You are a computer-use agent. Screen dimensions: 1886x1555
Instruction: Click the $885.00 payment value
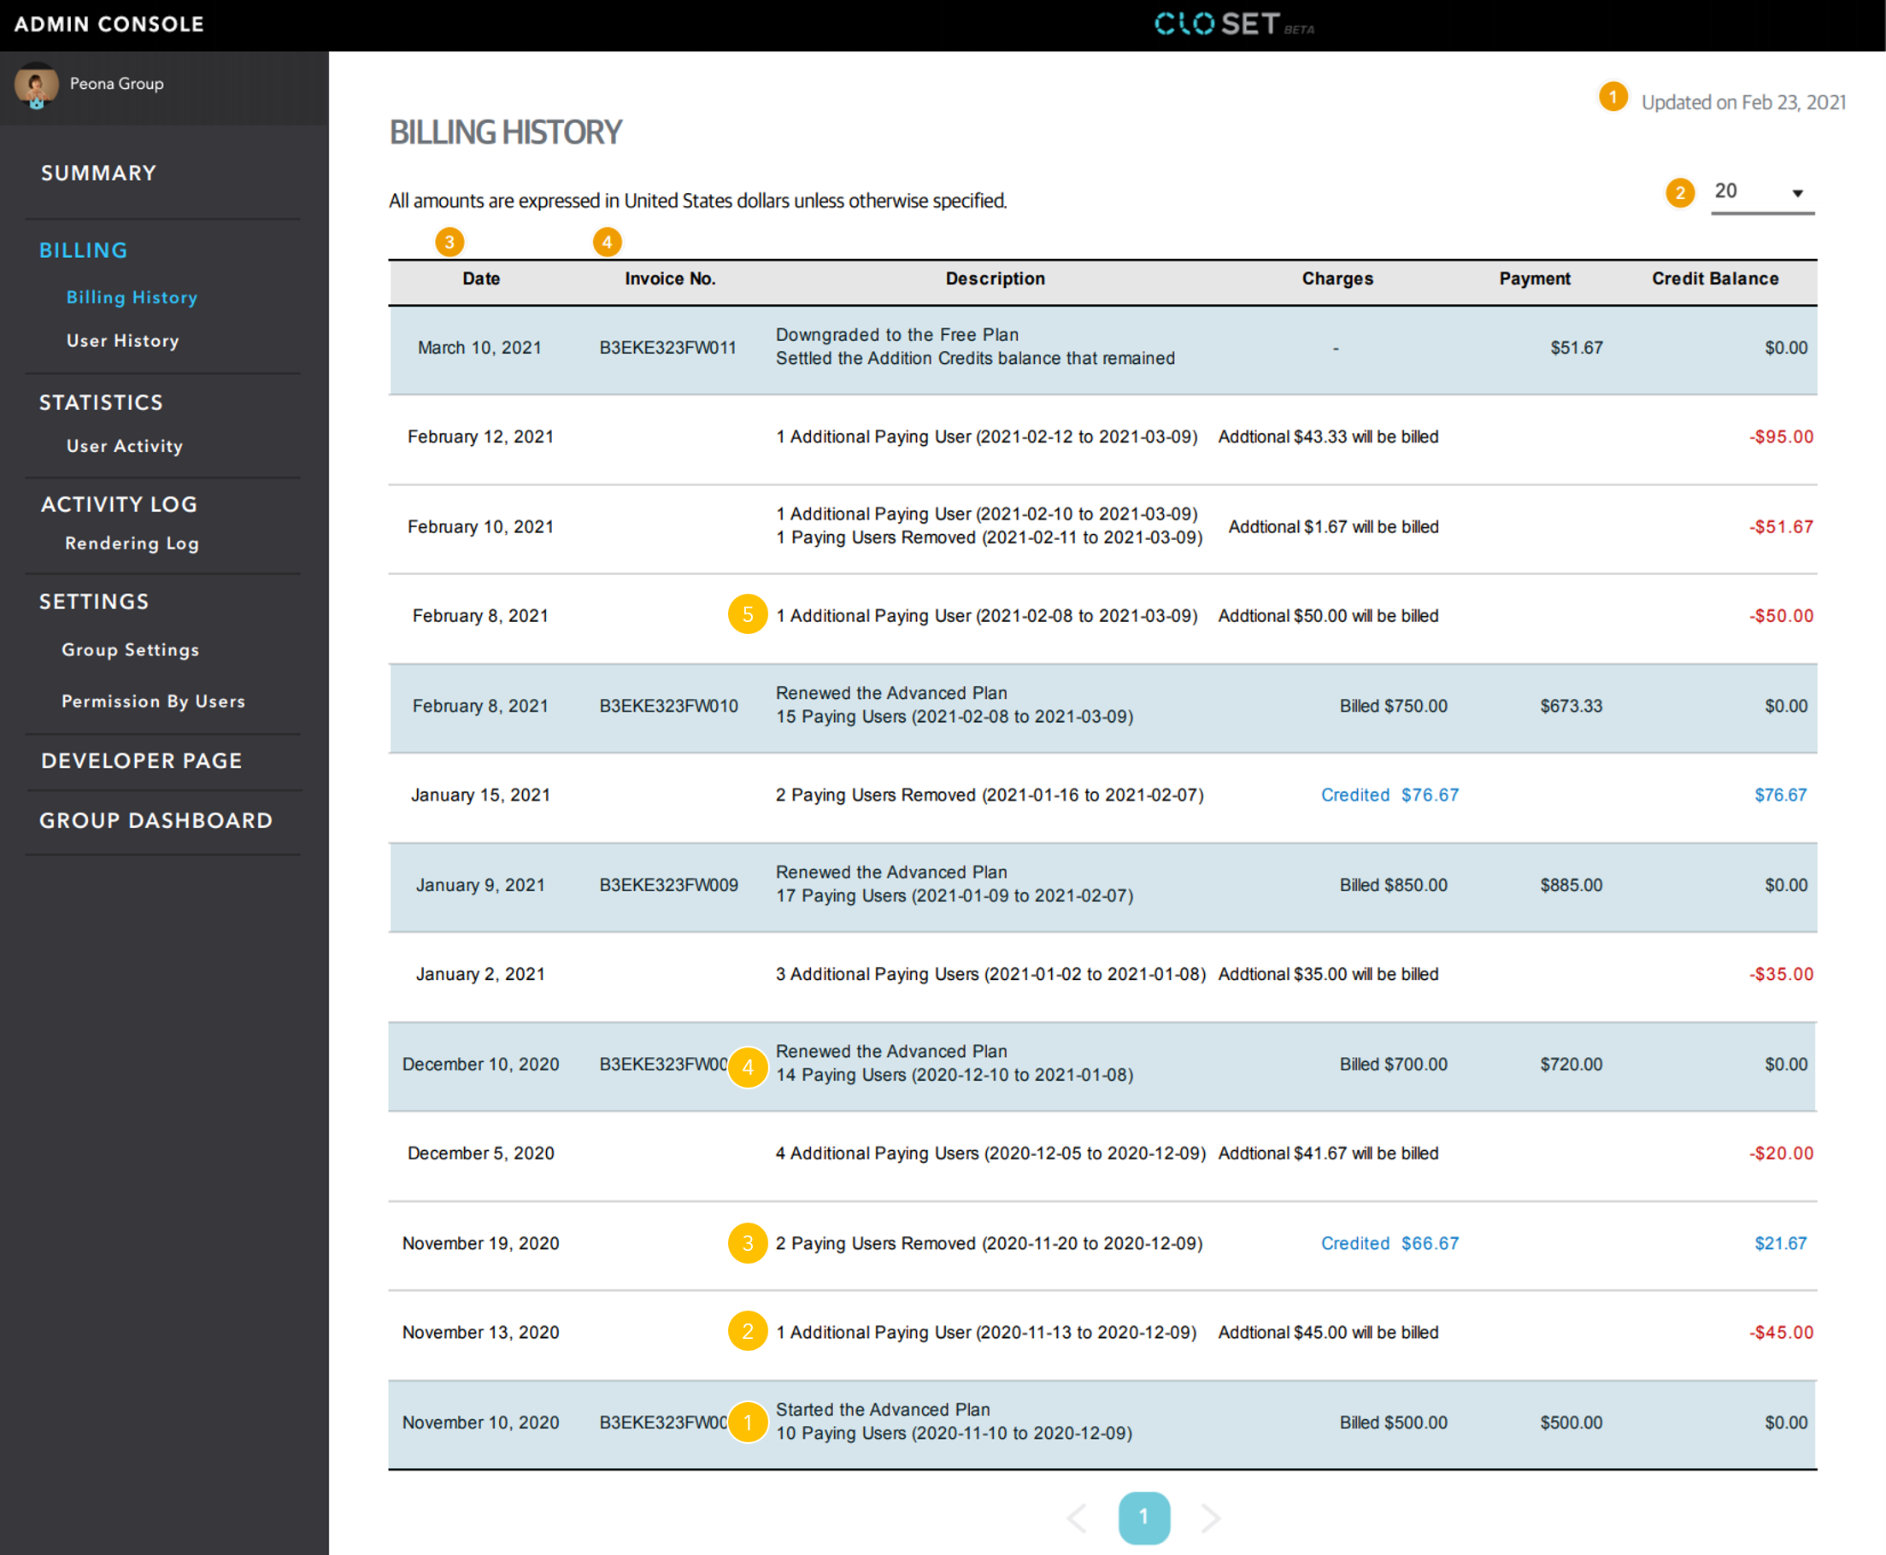point(1572,885)
